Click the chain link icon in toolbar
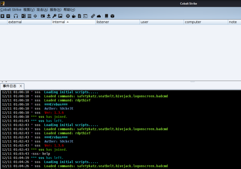Image resolution: width=241 pixels, height=169 pixels. (x=93, y=16)
